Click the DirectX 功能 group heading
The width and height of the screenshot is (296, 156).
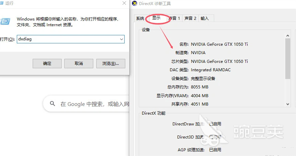154,113
